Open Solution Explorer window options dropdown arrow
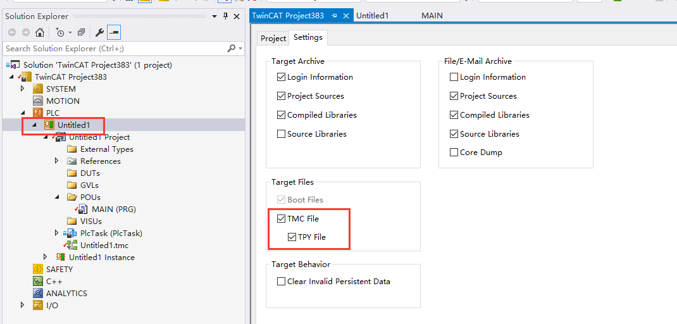 214,16
